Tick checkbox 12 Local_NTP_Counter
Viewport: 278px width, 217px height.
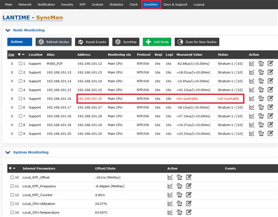pos(12,195)
